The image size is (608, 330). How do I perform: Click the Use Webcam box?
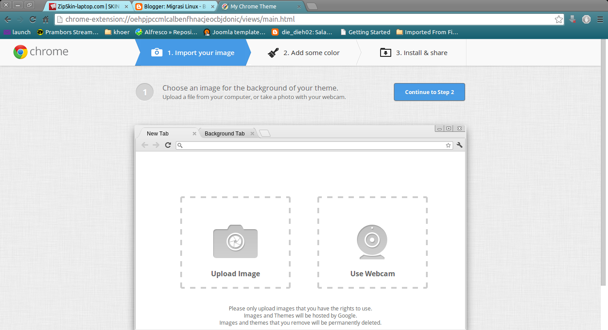click(373, 243)
